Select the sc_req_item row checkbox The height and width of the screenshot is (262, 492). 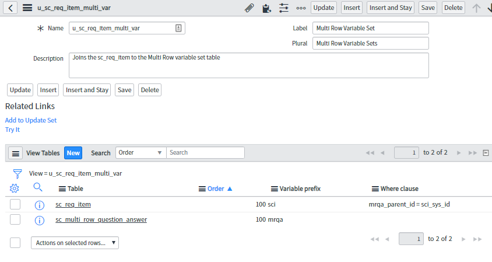[x=15, y=204]
